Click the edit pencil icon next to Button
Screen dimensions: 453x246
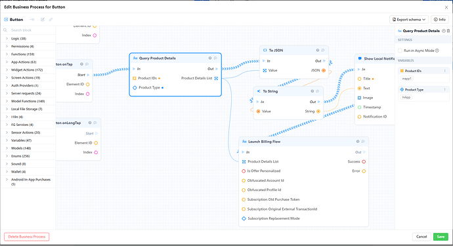point(43,20)
